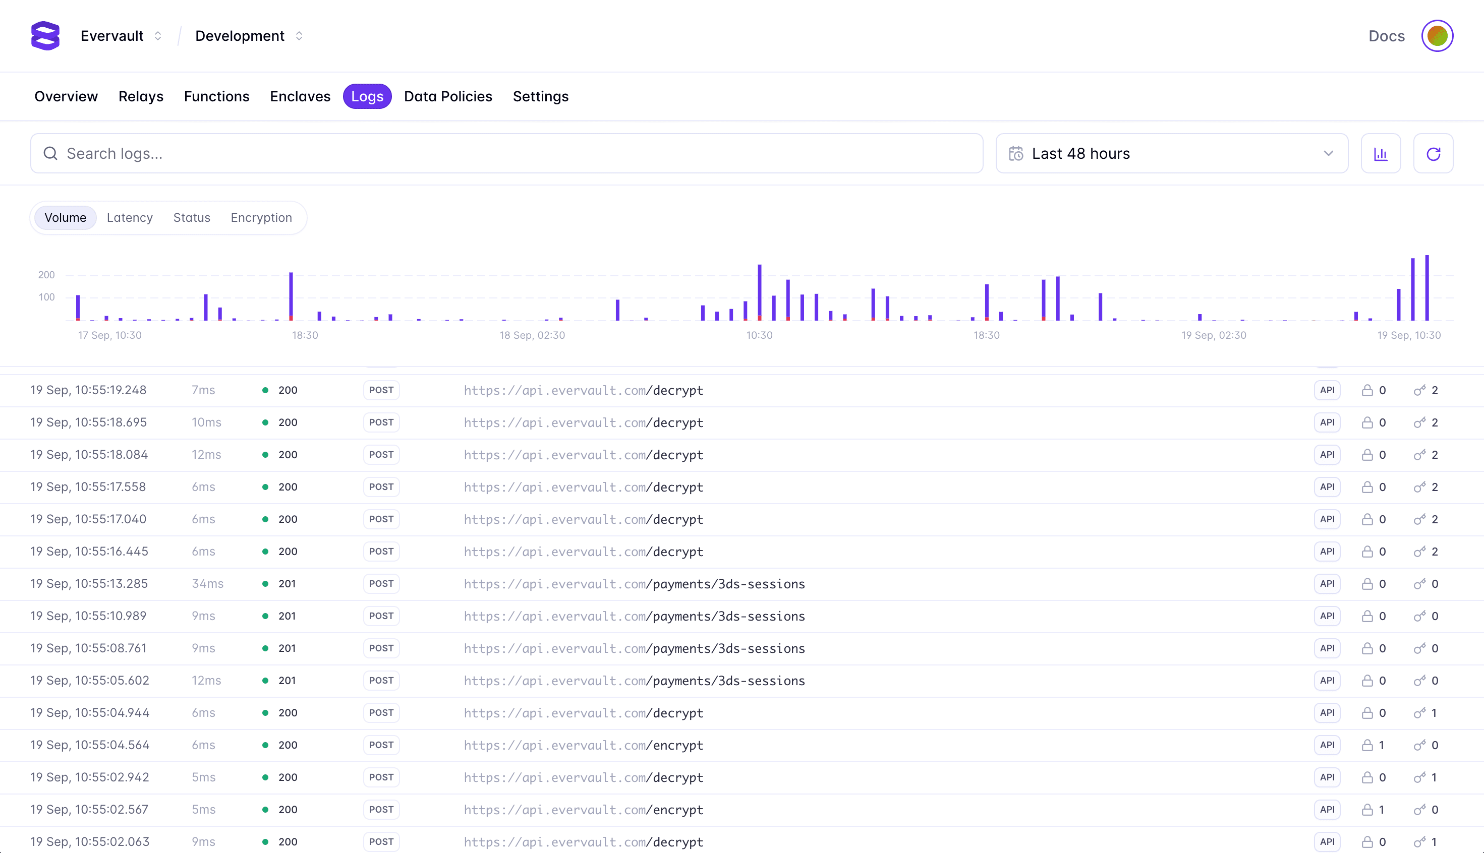Open the Last 48 hours dropdown
The width and height of the screenshot is (1484, 853).
coord(1171,153)
